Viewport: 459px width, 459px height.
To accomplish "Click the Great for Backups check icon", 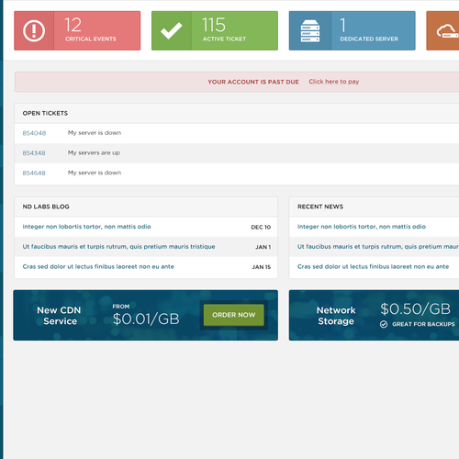I will tap(384, 324).
